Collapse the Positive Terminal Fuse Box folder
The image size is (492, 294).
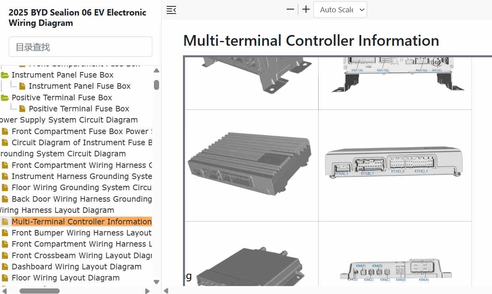(x=5, y=97)
